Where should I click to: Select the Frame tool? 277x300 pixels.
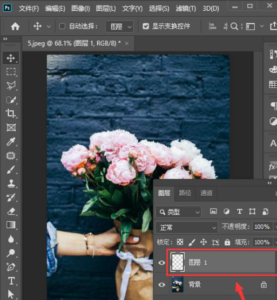click(x=11, y=128)
